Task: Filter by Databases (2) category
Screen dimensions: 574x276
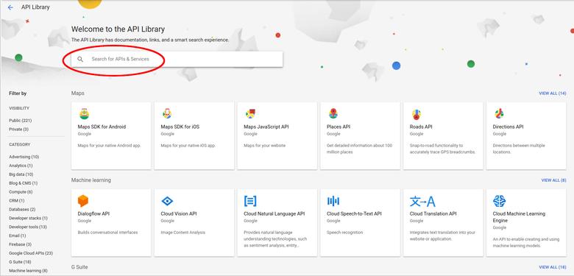Action: coord(22,209)
